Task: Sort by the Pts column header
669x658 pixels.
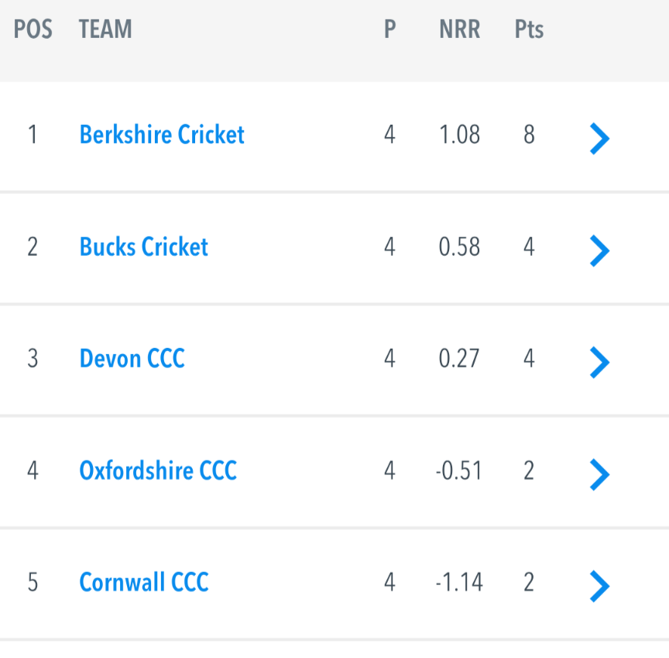Action: [529, 29]
